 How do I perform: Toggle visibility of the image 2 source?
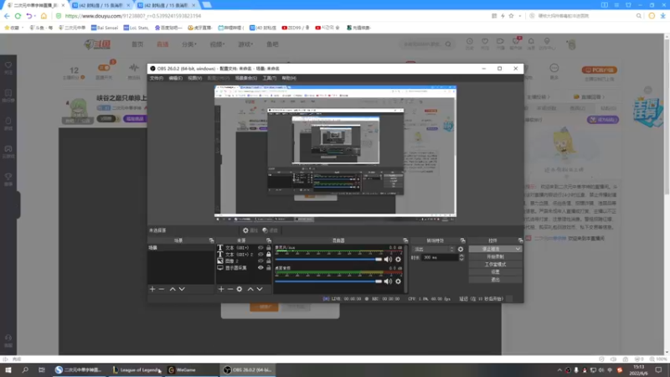260,261
